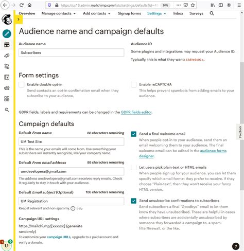Open Surveys tab
Screen dimensions: 244x251
click(196, 13)
